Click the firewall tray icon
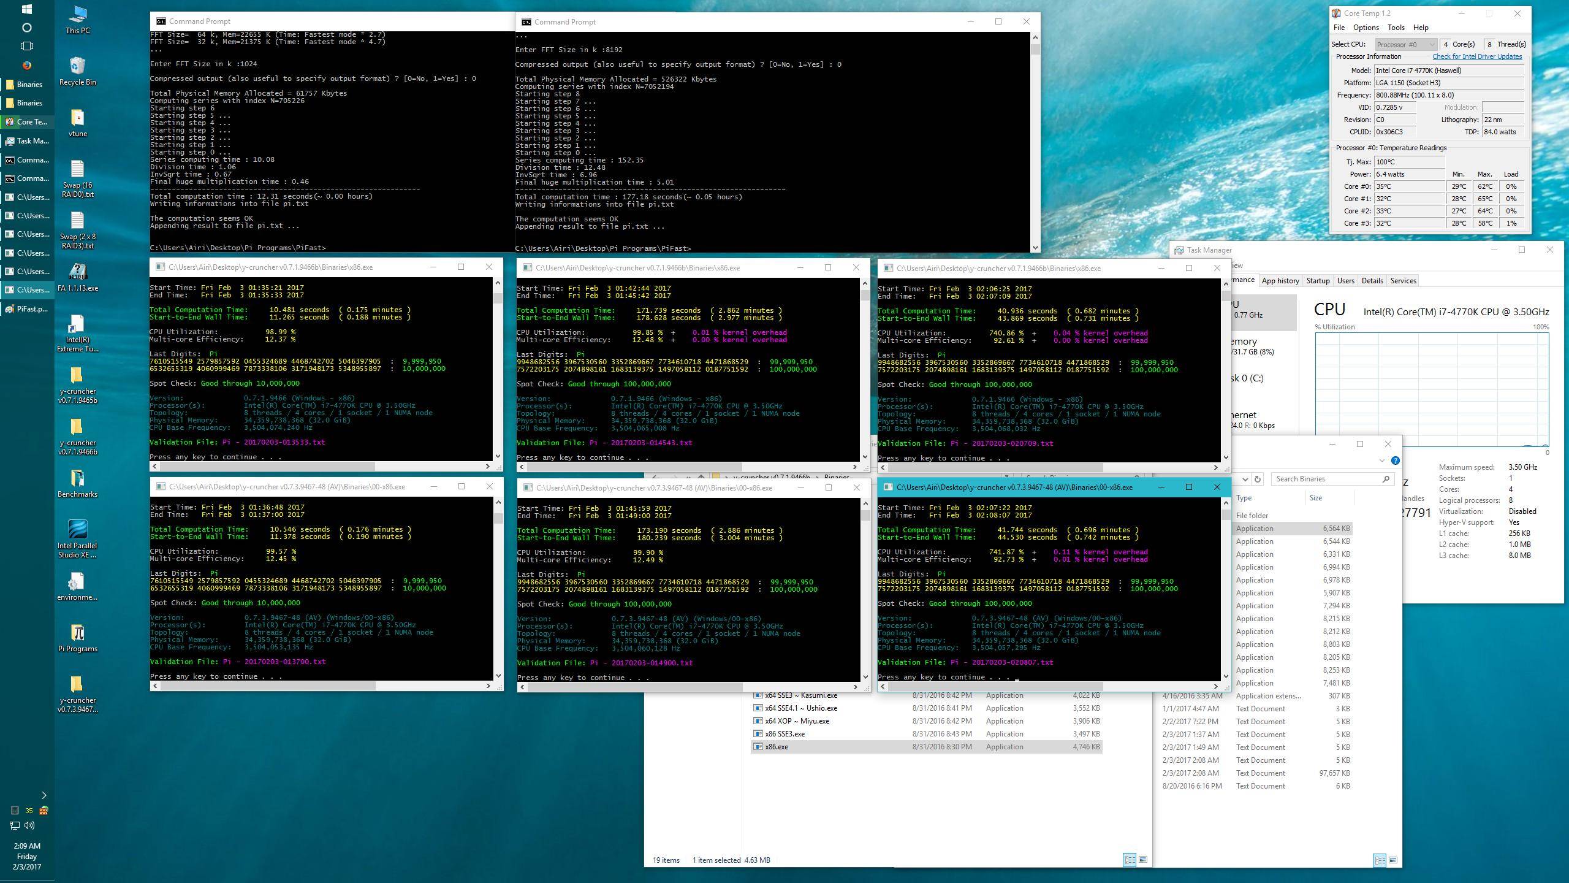The image size is (1569, 883). click(44, 810)
